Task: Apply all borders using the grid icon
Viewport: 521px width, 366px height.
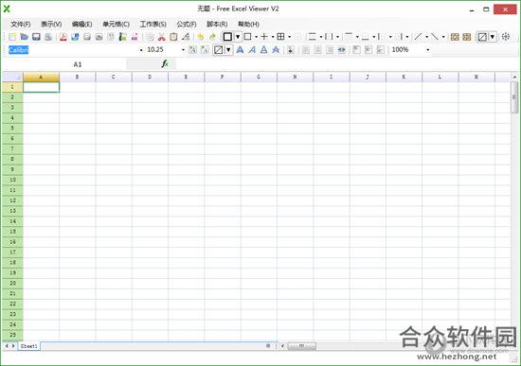Action: point(280,37)
